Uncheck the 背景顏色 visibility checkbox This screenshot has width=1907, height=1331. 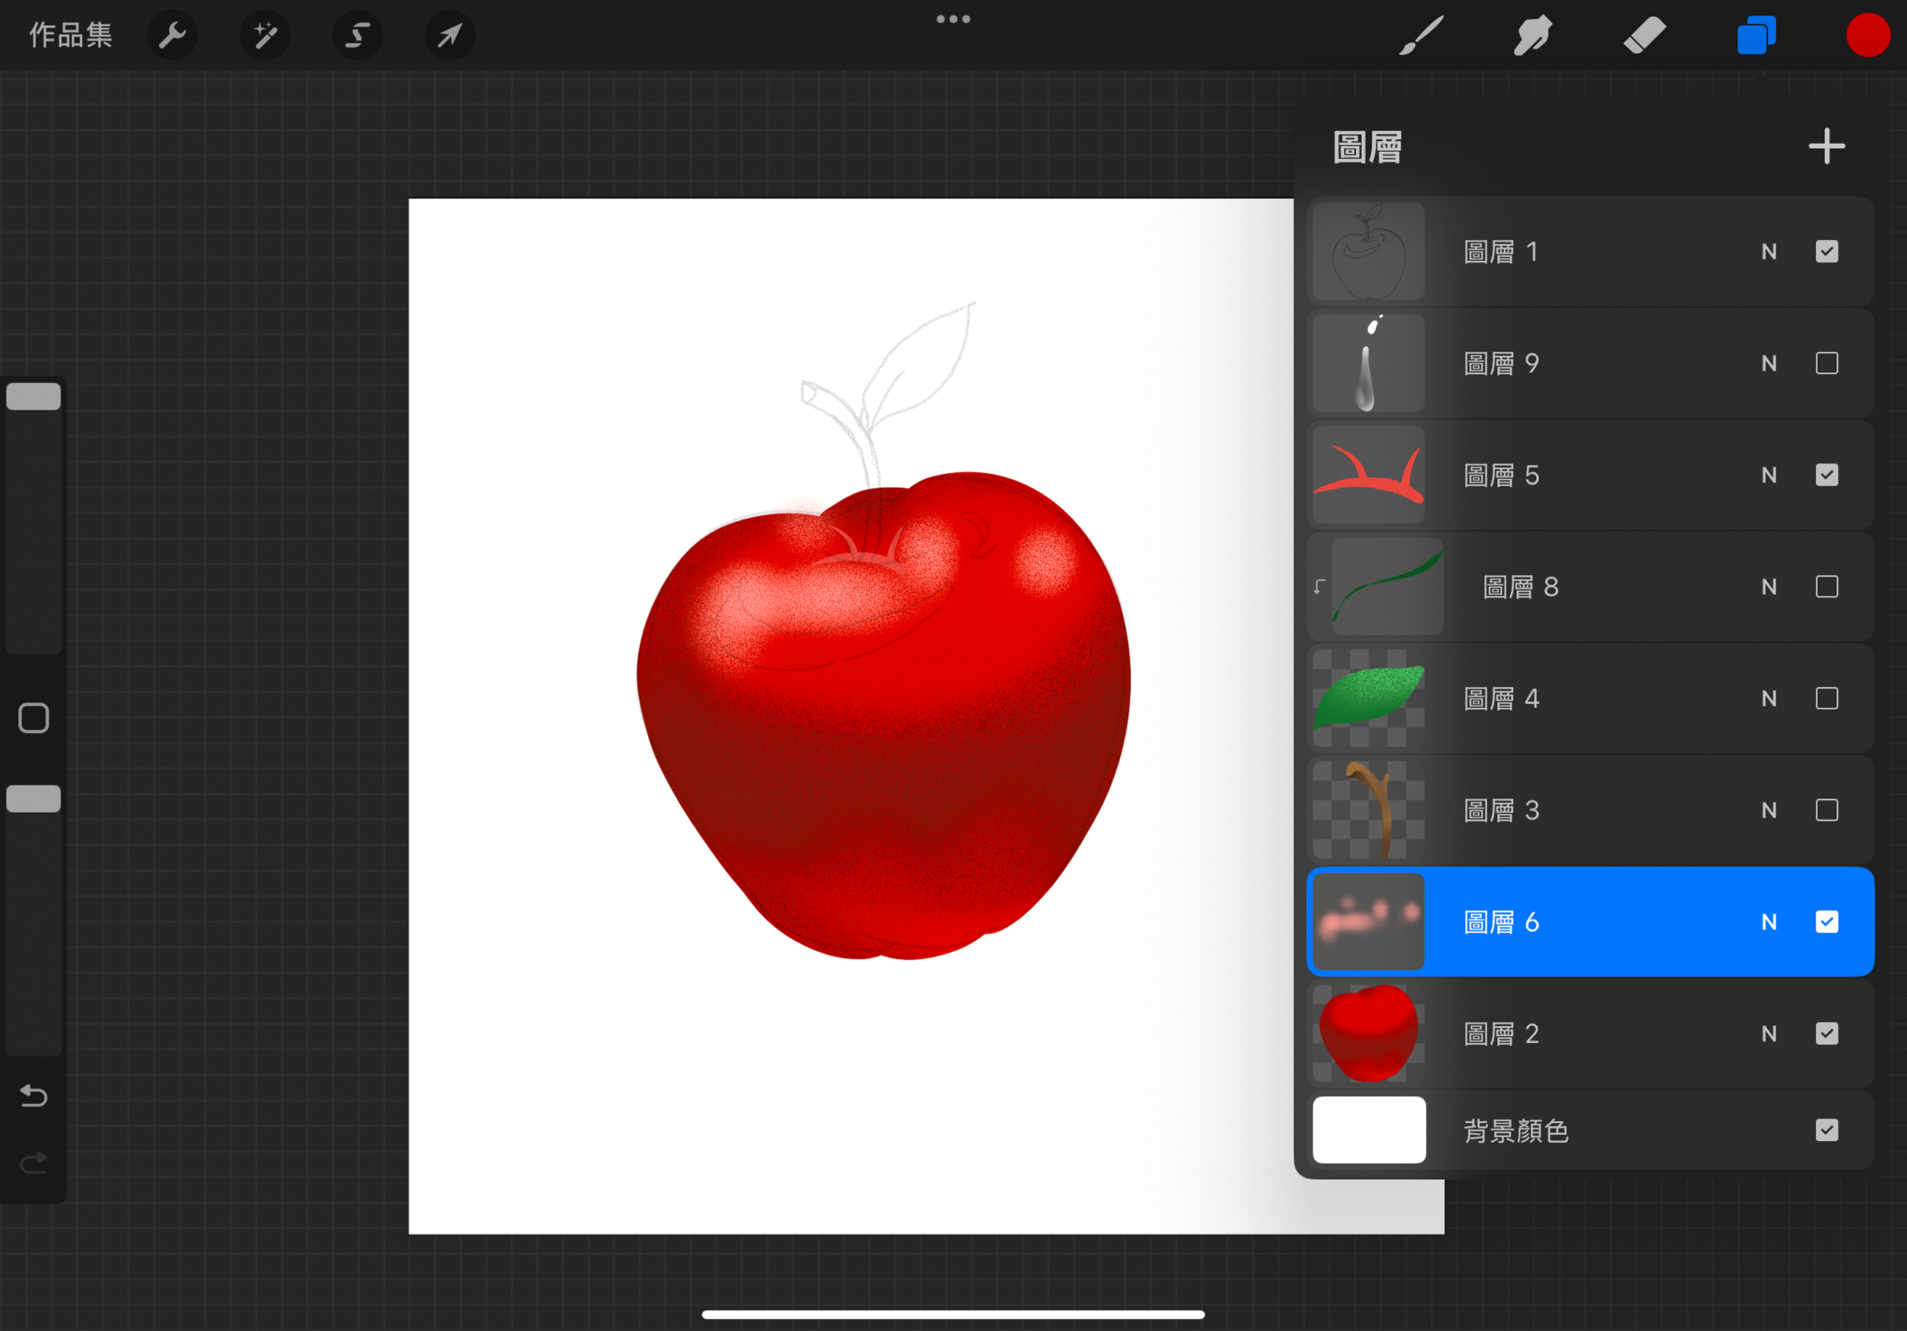coord(1827,1130)
